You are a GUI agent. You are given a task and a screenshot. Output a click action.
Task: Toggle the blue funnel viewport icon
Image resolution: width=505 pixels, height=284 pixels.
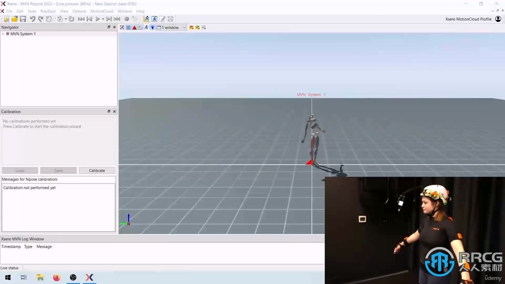[152, 28]
